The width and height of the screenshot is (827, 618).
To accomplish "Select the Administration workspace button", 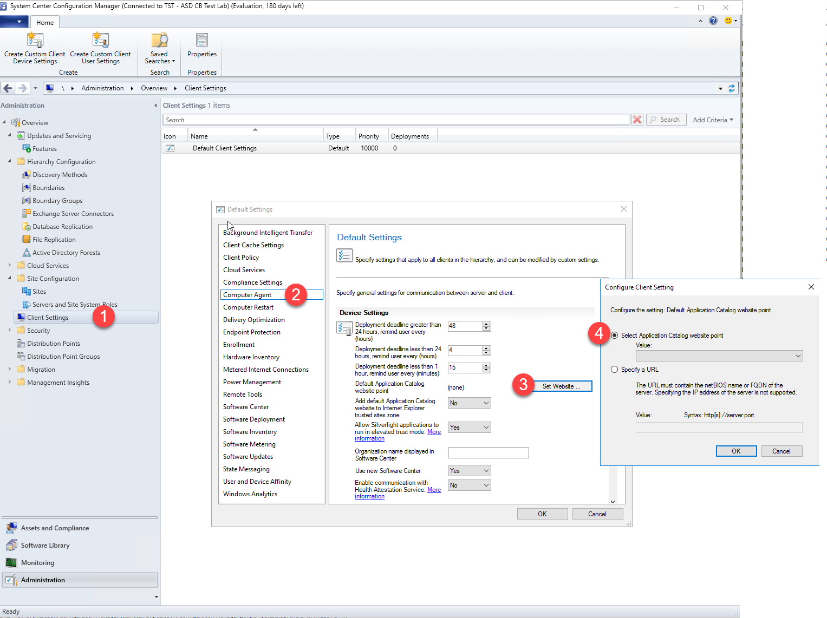I will point(80,580).
